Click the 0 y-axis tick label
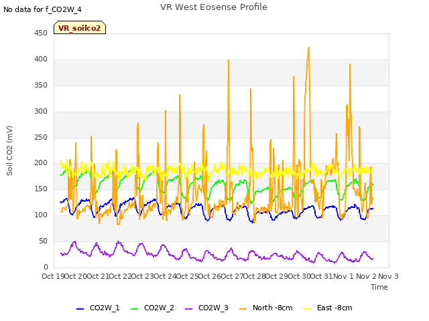This screenshot has width=429, height=321. point(46,267)
